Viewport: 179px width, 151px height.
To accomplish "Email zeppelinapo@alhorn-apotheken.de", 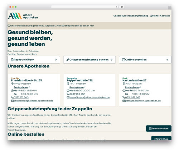I will (89, 97).
